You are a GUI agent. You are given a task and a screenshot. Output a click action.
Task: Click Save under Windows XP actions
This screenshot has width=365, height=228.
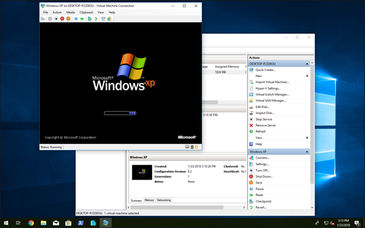point(258,182)
